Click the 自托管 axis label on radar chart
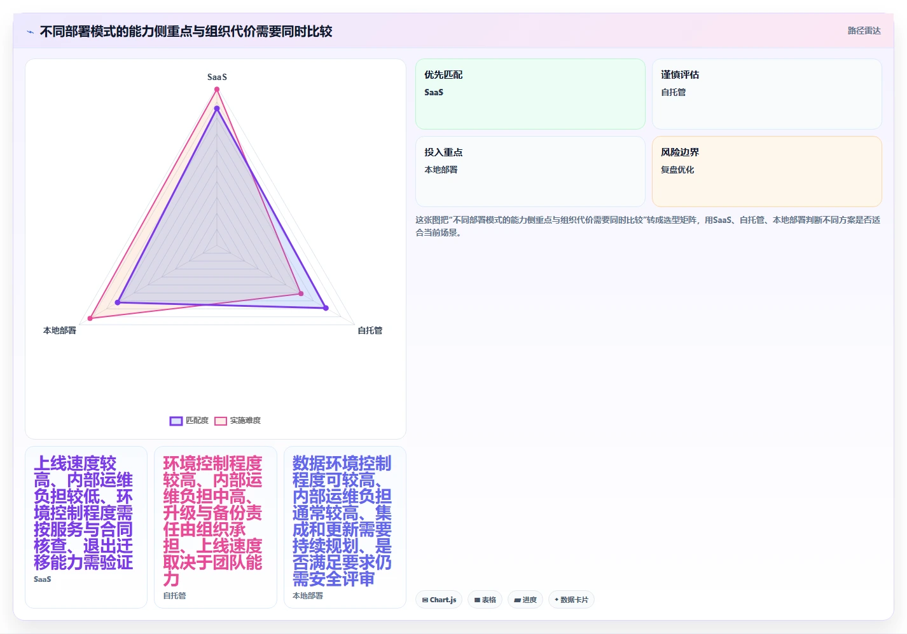 (370, 330)
